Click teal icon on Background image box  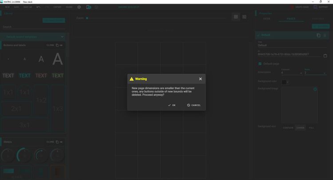point(315,89)
